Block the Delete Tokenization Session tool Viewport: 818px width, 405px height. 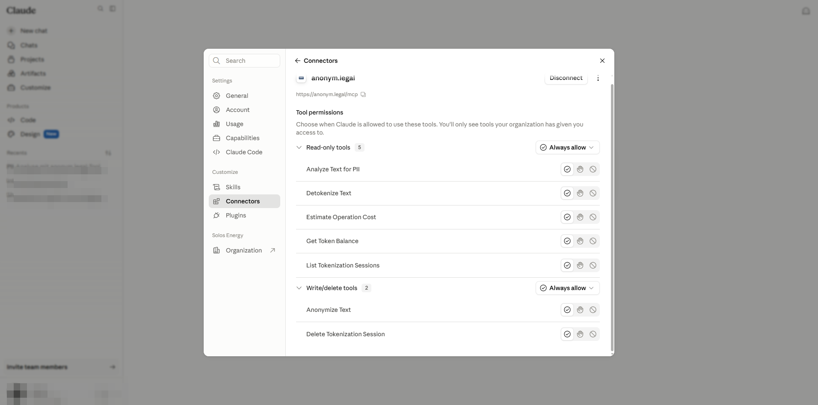pyautogui.click(x=593, y=334)
